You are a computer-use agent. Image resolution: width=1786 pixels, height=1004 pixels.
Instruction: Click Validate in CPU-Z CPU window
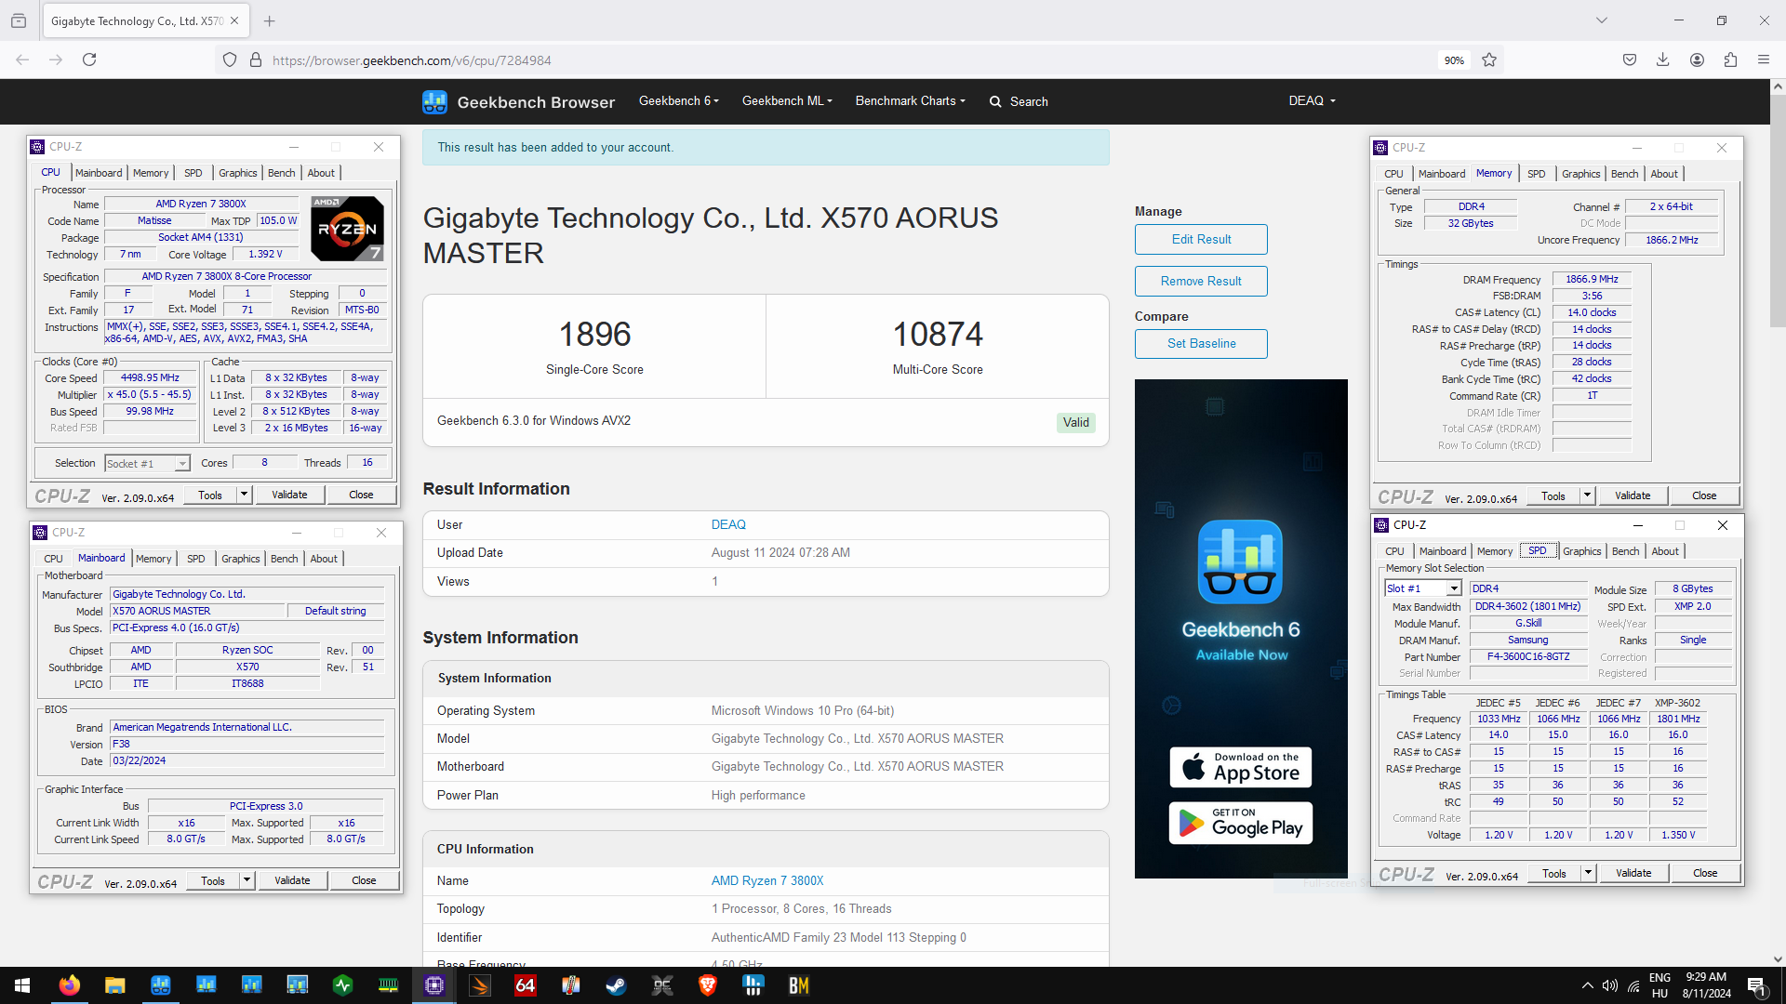pos(289,495)
